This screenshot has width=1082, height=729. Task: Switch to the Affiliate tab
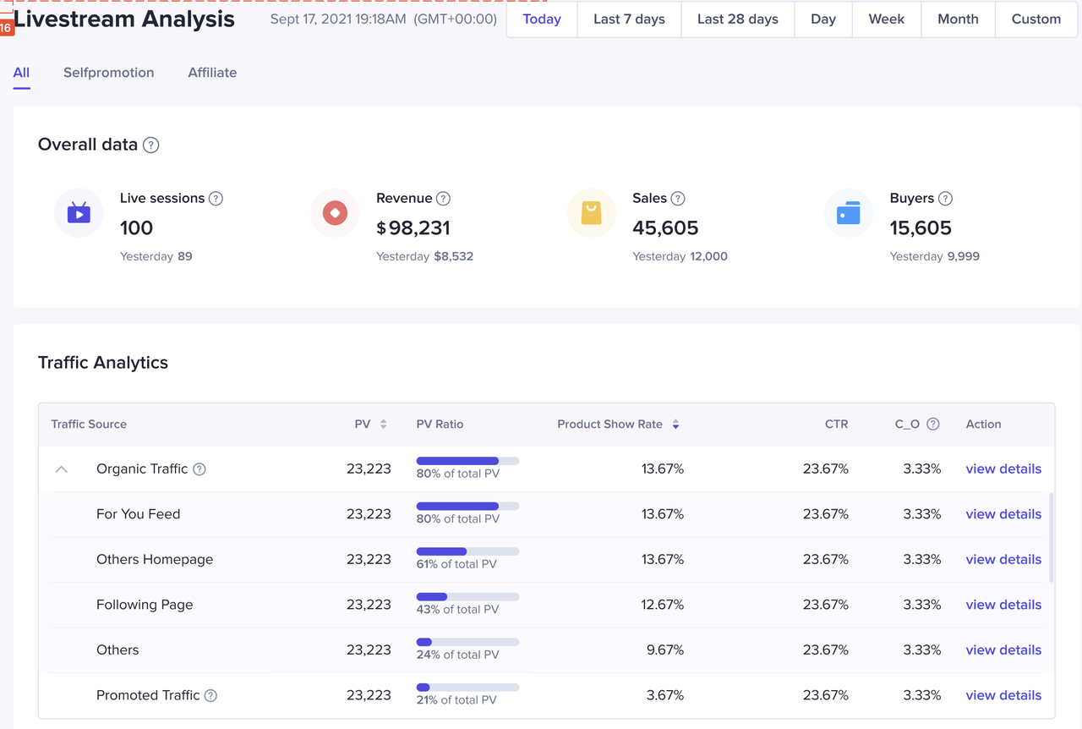tap(212, 73)
